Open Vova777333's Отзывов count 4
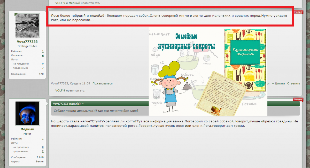 pyautogui.click(x=43, y=55)
